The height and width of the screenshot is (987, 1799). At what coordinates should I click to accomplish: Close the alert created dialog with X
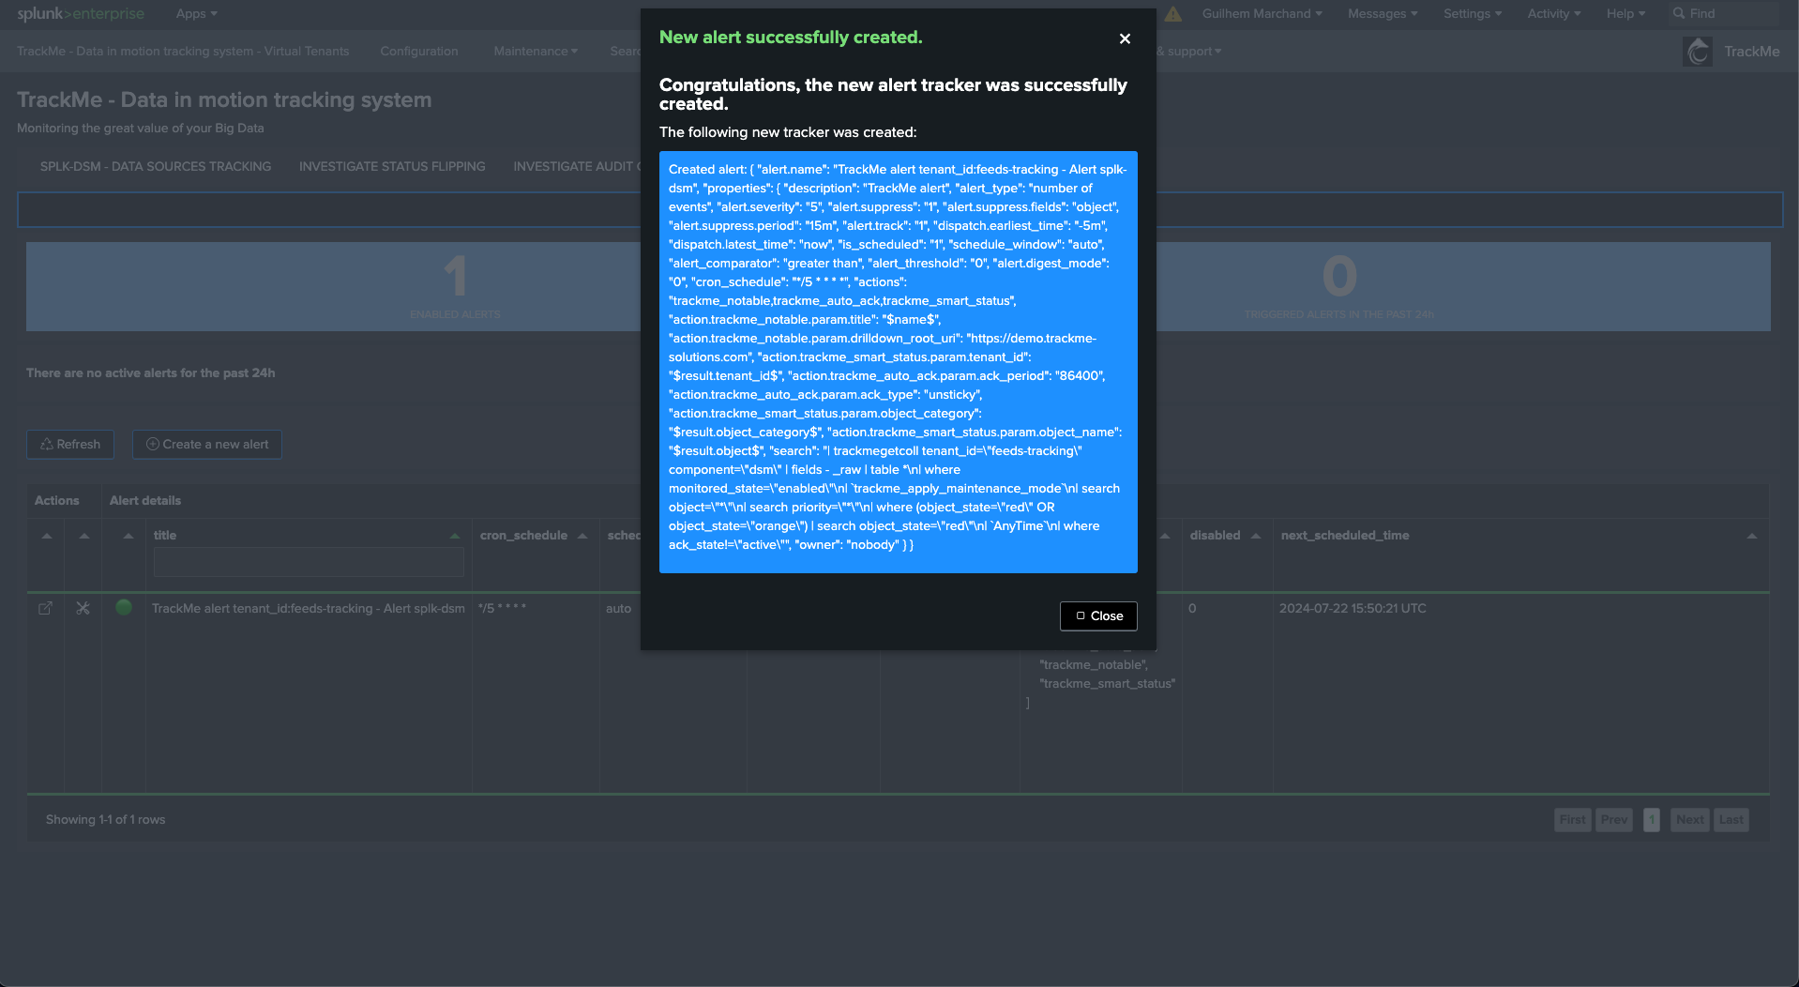1125,38
